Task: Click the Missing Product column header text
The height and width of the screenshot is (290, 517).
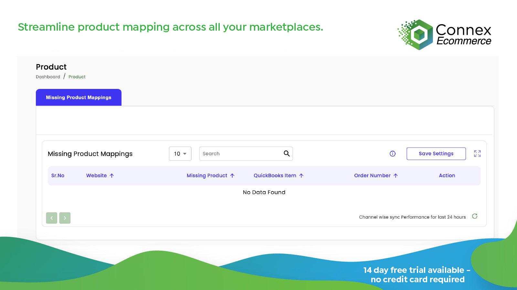Action: tap(207, 176)
